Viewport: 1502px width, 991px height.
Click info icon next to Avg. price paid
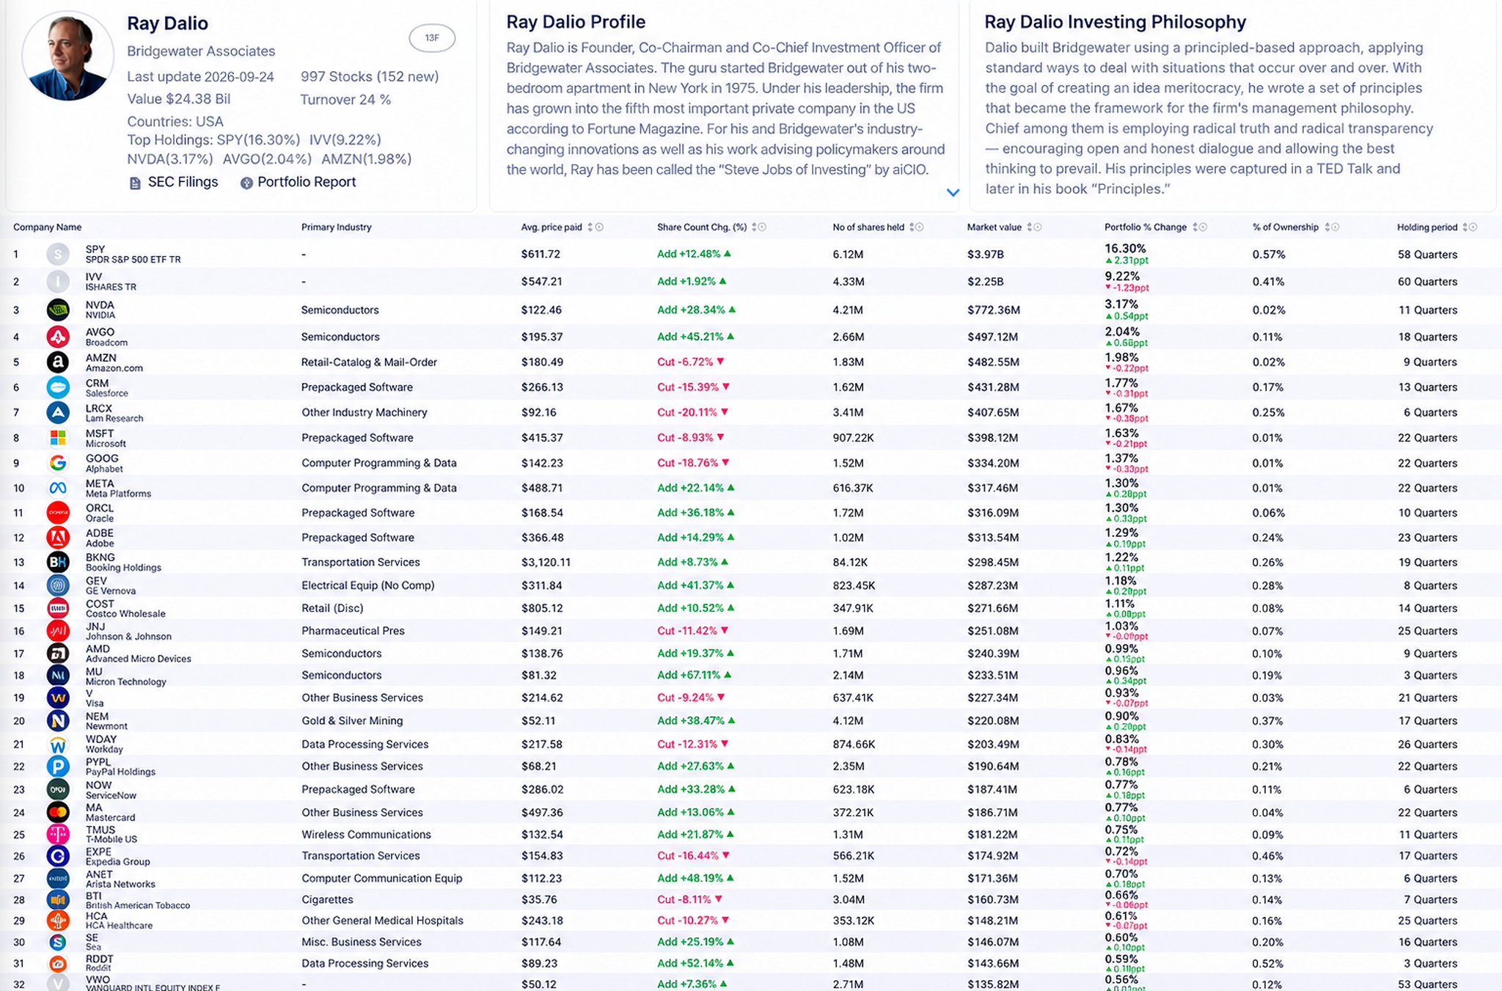(599, 227)
